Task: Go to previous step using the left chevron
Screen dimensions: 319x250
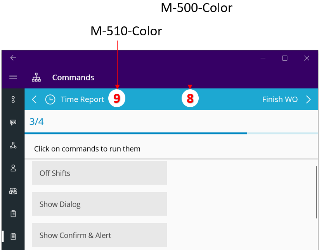Action: coord(34,99)
